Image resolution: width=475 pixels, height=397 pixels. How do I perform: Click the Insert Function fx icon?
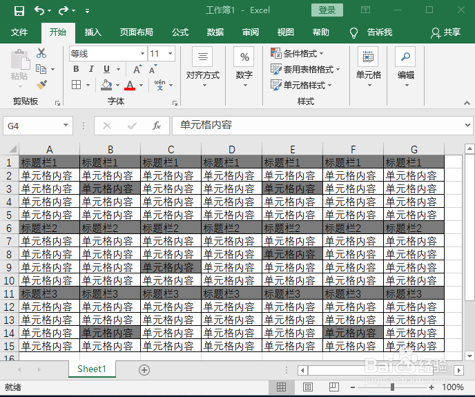pos(156,126)
